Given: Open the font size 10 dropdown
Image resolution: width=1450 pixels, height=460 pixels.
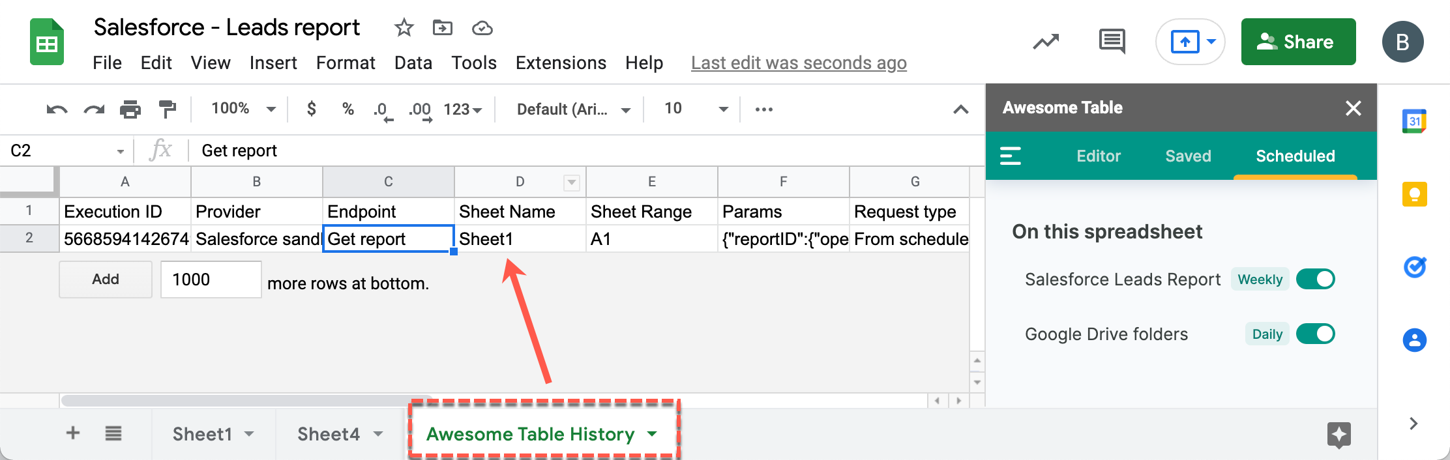Looking at the screenshot, I should 695,109.
